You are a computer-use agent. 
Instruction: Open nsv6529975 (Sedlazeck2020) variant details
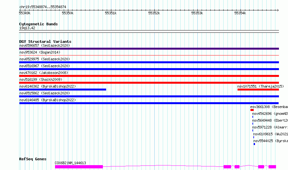[45, 59]
